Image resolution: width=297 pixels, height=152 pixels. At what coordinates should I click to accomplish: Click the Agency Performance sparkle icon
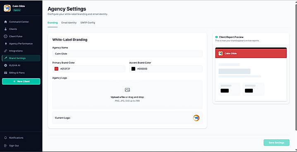5,44
